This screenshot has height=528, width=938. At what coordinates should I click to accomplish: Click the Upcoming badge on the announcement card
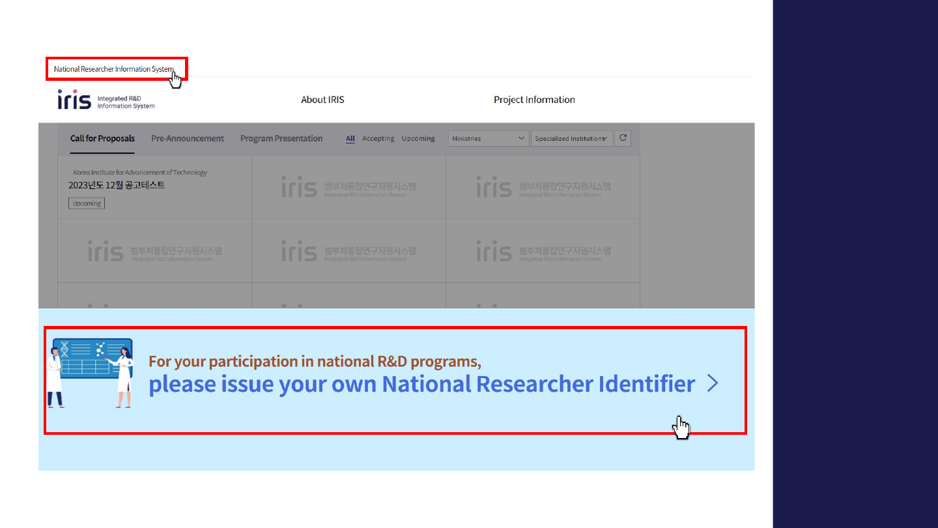point(87,203)
